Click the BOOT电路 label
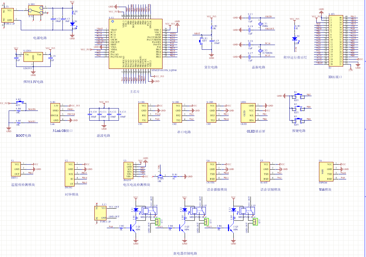 click(x=24, y=135)
